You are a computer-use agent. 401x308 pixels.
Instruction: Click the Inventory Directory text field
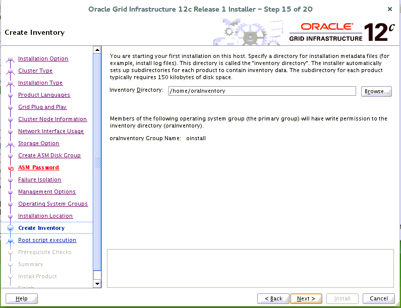pyautogui.click(x=262, y=91)
